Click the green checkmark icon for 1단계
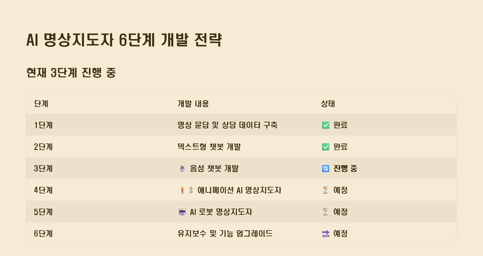Image resolution: width=483 pixels, height=256 pixels. [x=326, y=125]
